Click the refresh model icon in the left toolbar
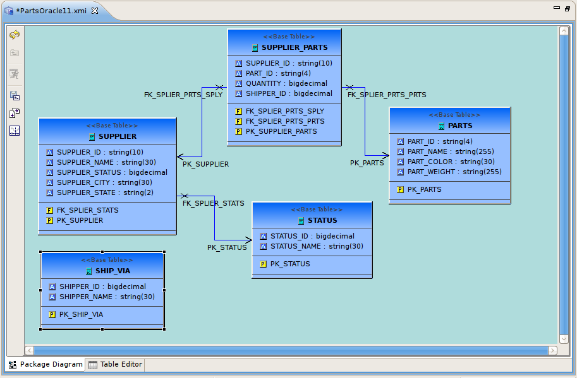Viewport: 577px width, 378px height. coord(14,36)
